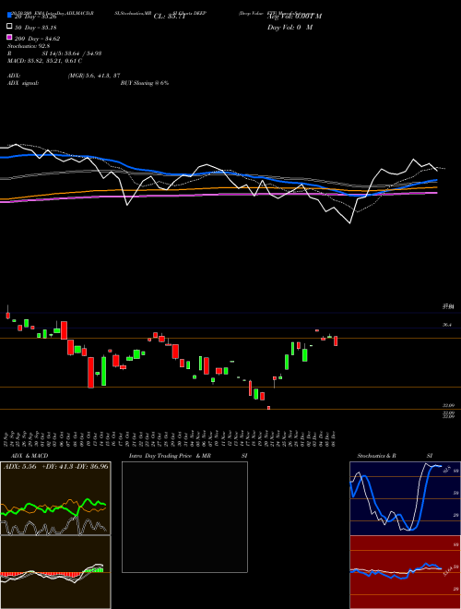Click the CL closing price label

pos(170,17)
